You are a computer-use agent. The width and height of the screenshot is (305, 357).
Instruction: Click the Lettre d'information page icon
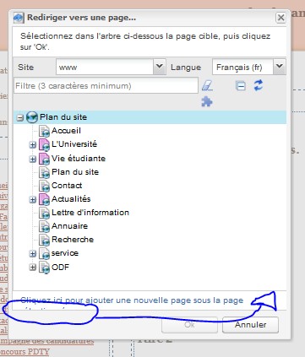44,213
